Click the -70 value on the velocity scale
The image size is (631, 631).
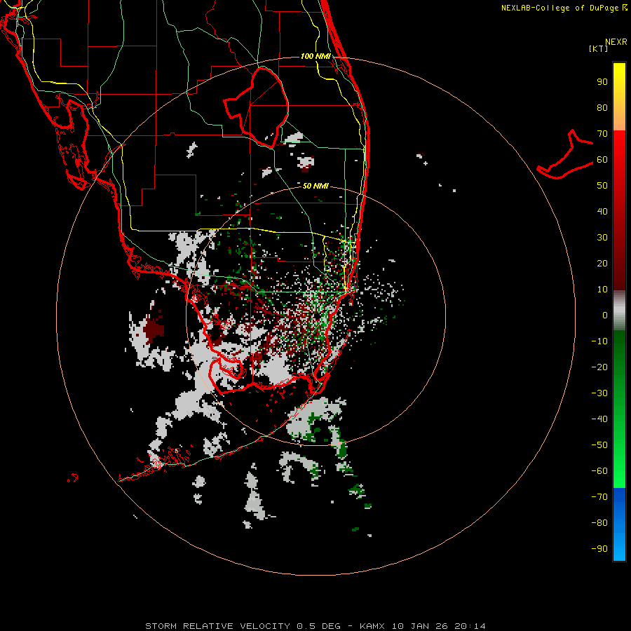[599, 496]
